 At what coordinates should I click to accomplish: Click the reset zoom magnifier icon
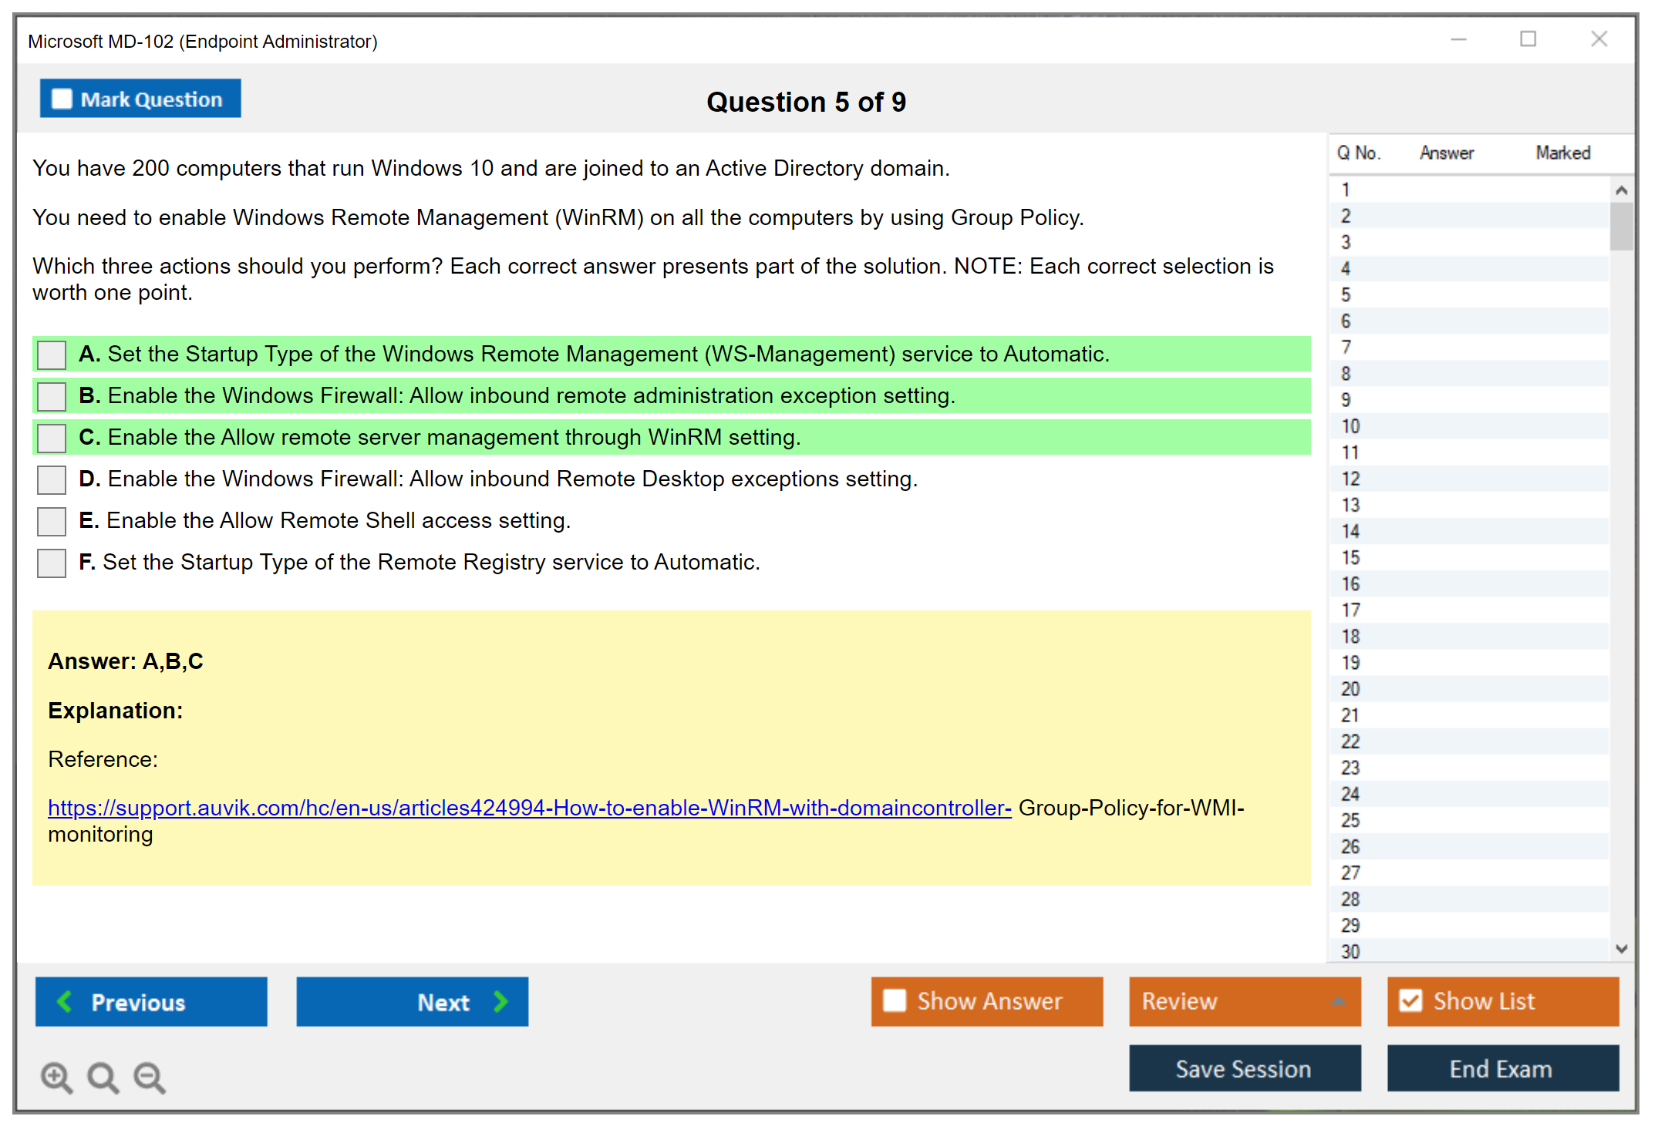103,1077
